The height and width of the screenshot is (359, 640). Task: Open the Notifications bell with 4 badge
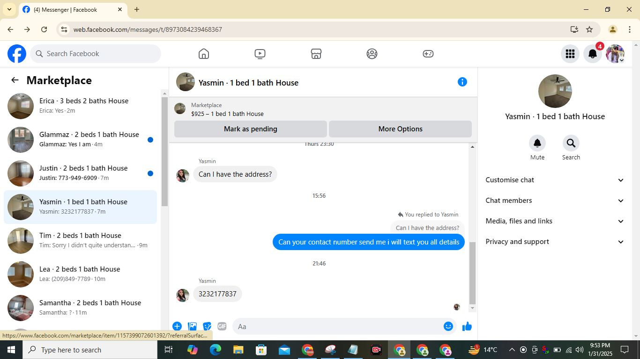pyautogui.click(x=593, y=54)
